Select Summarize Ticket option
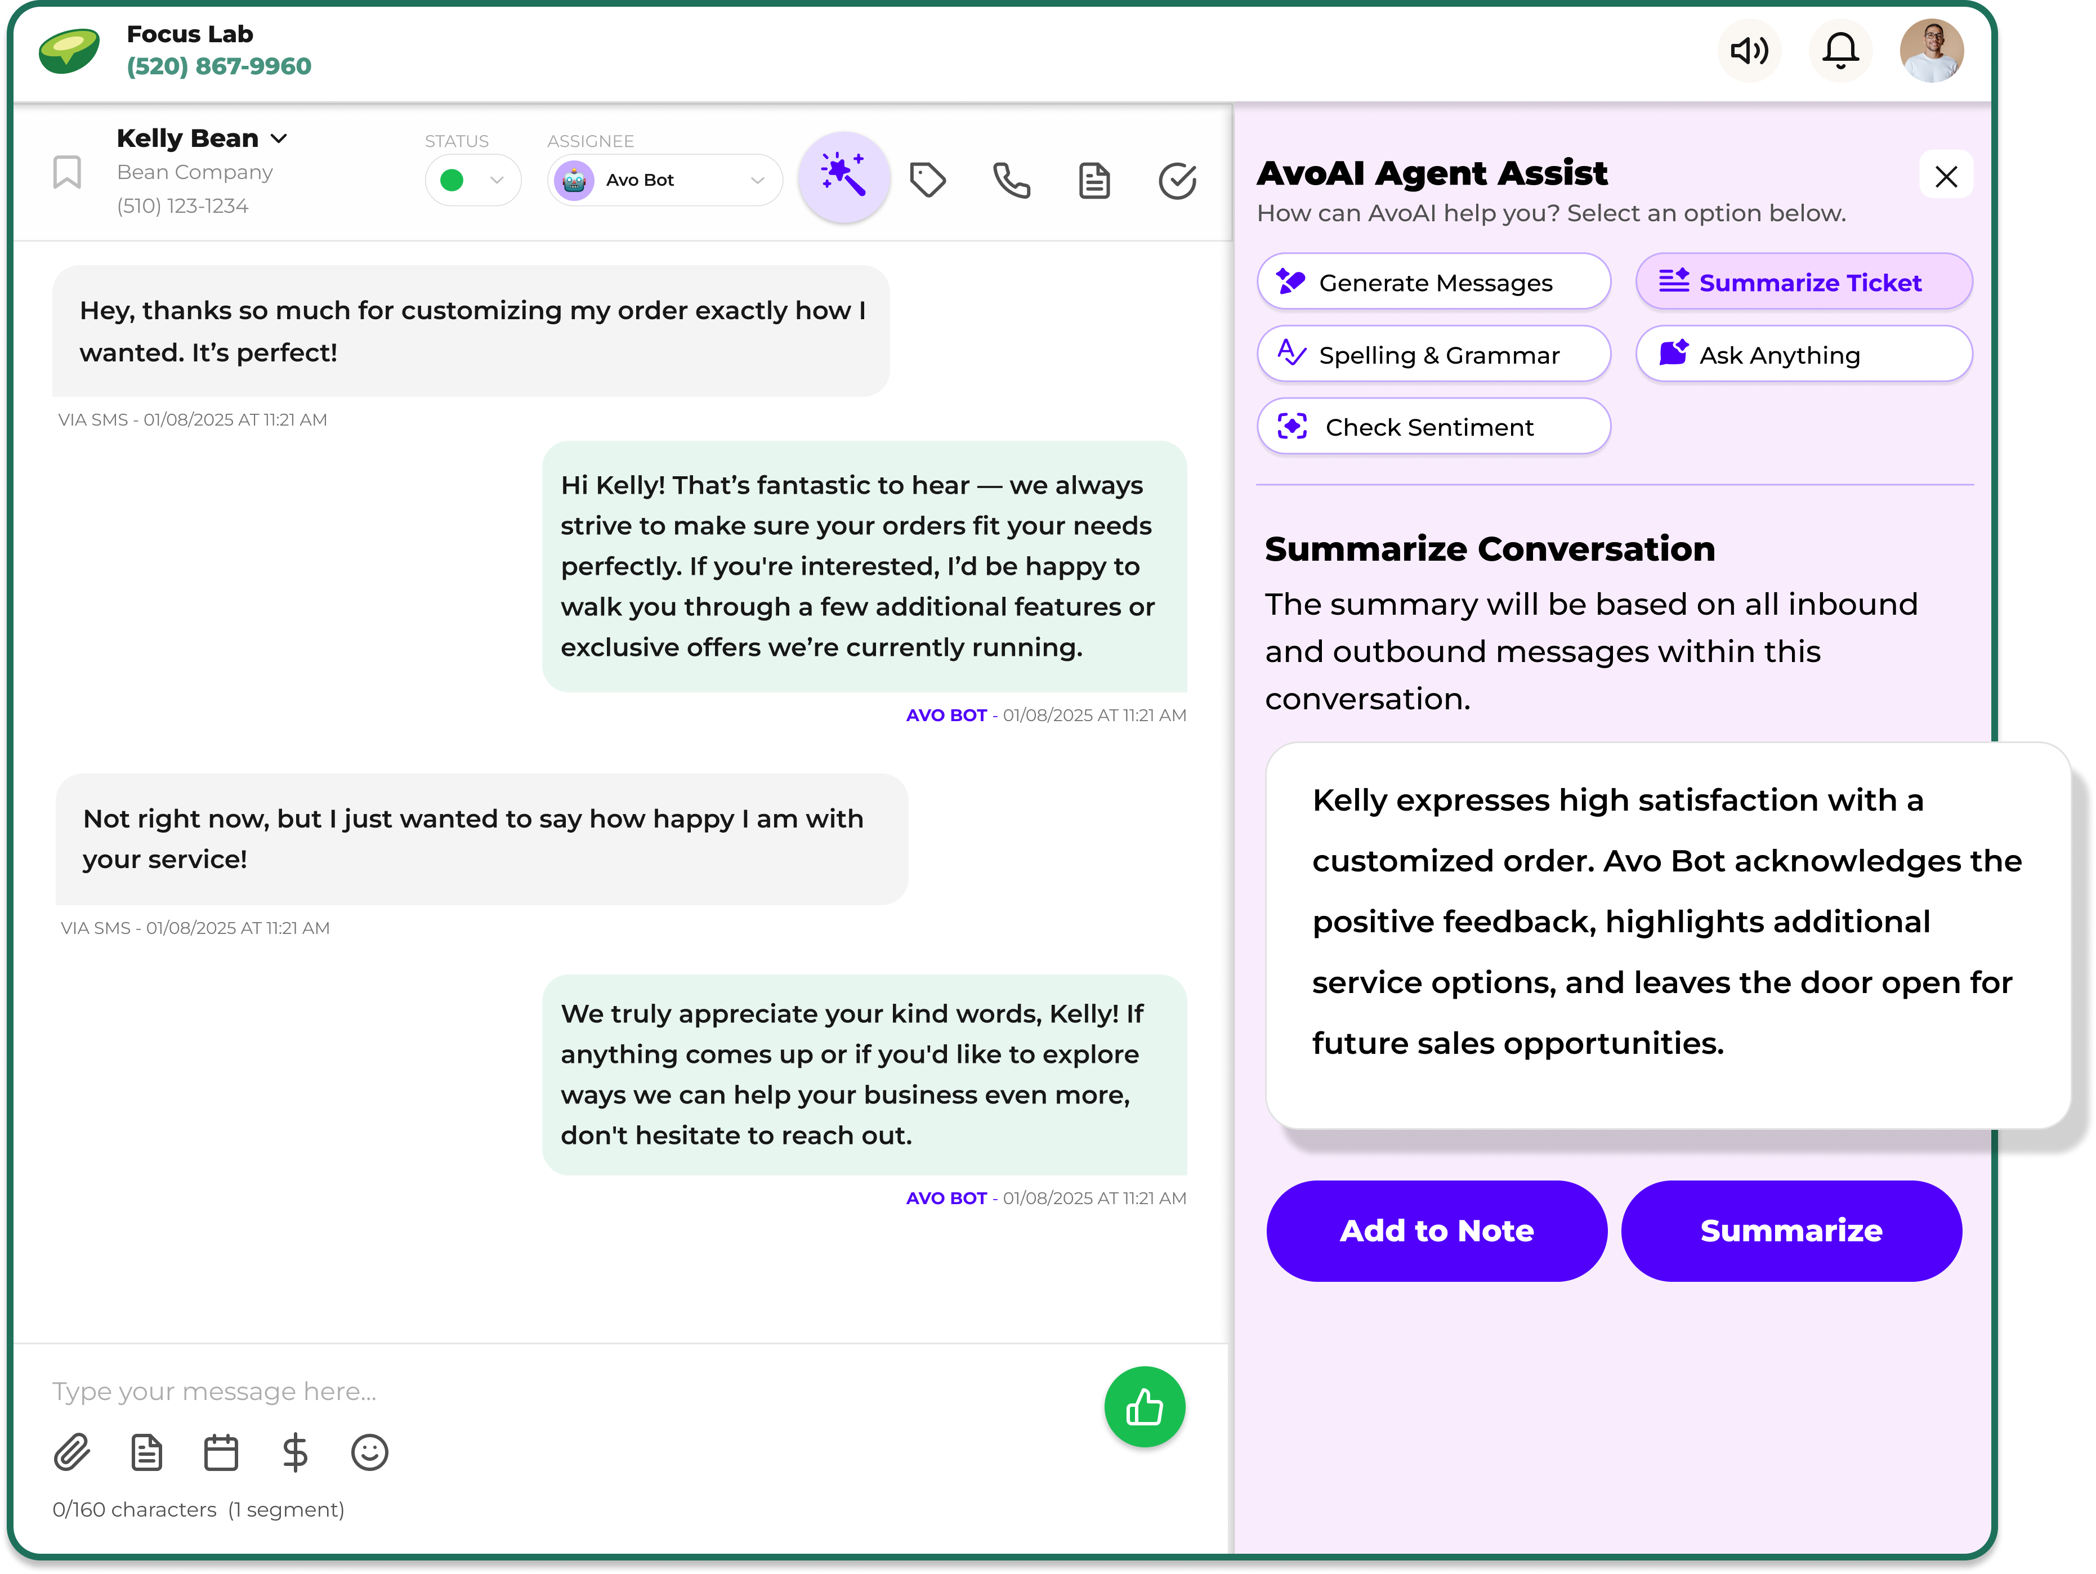The image size is (2096, 1574). tap(1803, 283)
